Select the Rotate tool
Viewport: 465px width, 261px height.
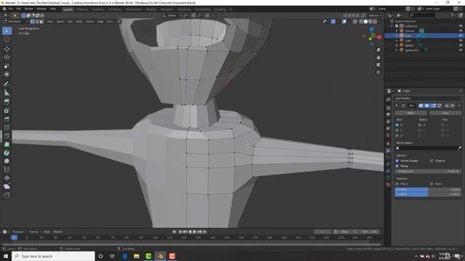(x=7, y=57)
